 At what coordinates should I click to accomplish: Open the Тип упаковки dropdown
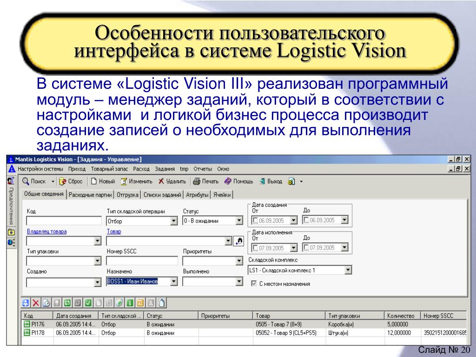pos(97,261)
